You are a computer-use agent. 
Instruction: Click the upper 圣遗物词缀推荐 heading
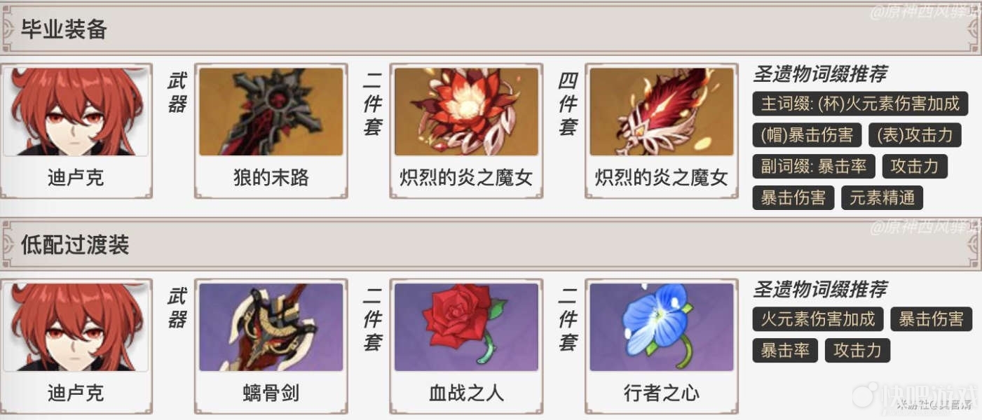point(820,74)
